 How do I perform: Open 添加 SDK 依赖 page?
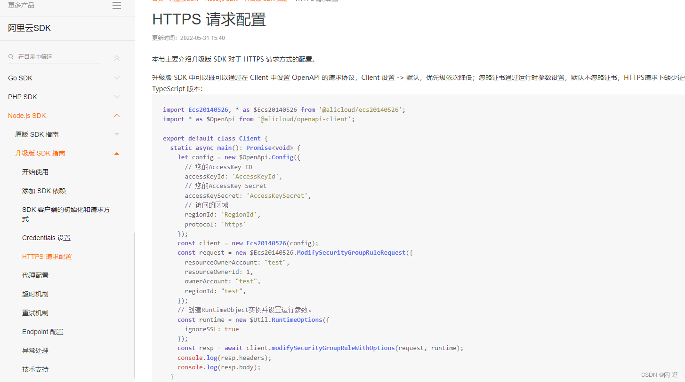click(43, 190)
